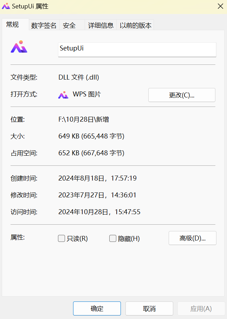
Task: Click the 访问时间 label
Action: [24, 212]
